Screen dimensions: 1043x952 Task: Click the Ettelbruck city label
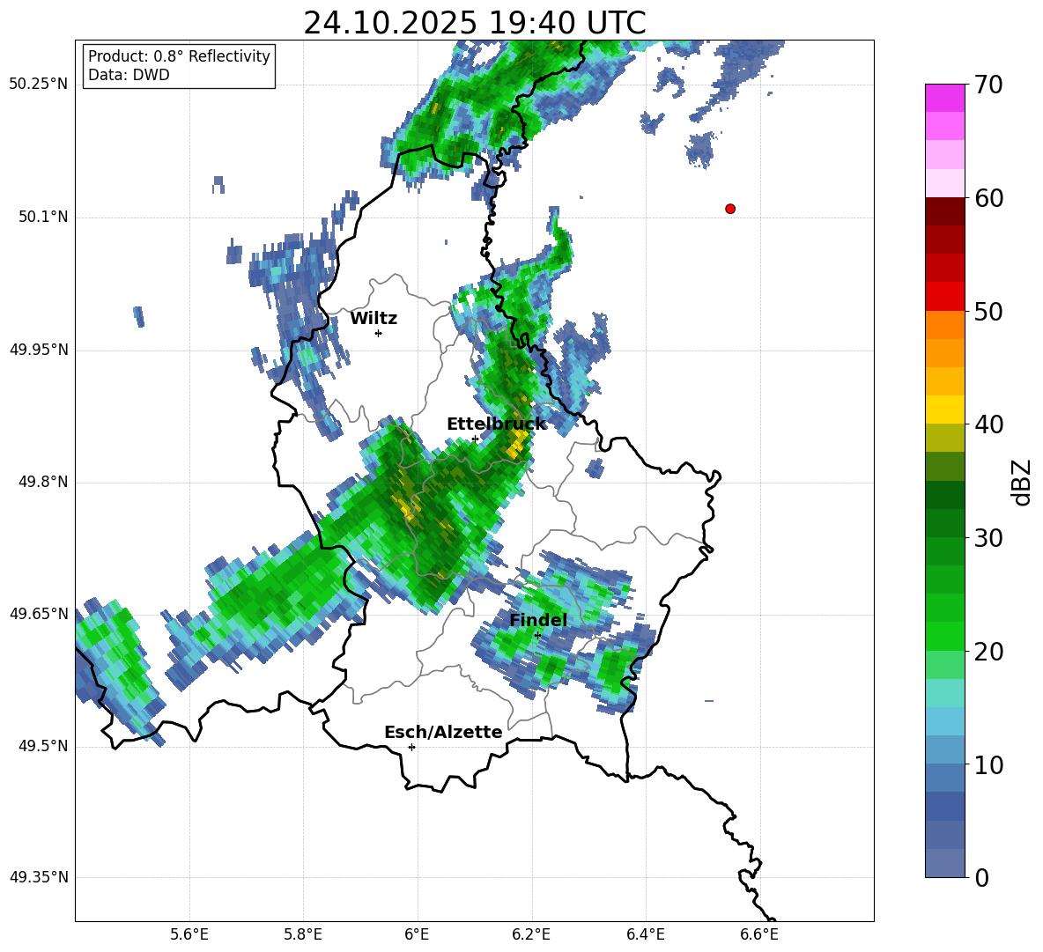point(496,424)
